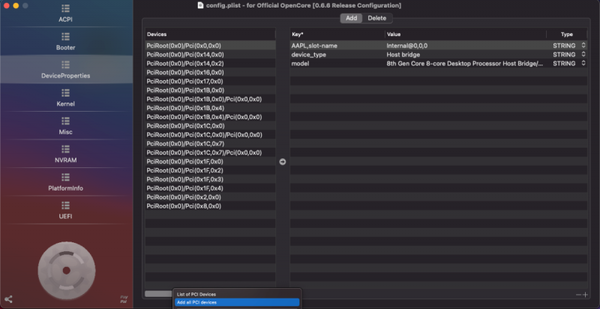Switch to the Add tab
600x309 pixels.
(351, 18)
